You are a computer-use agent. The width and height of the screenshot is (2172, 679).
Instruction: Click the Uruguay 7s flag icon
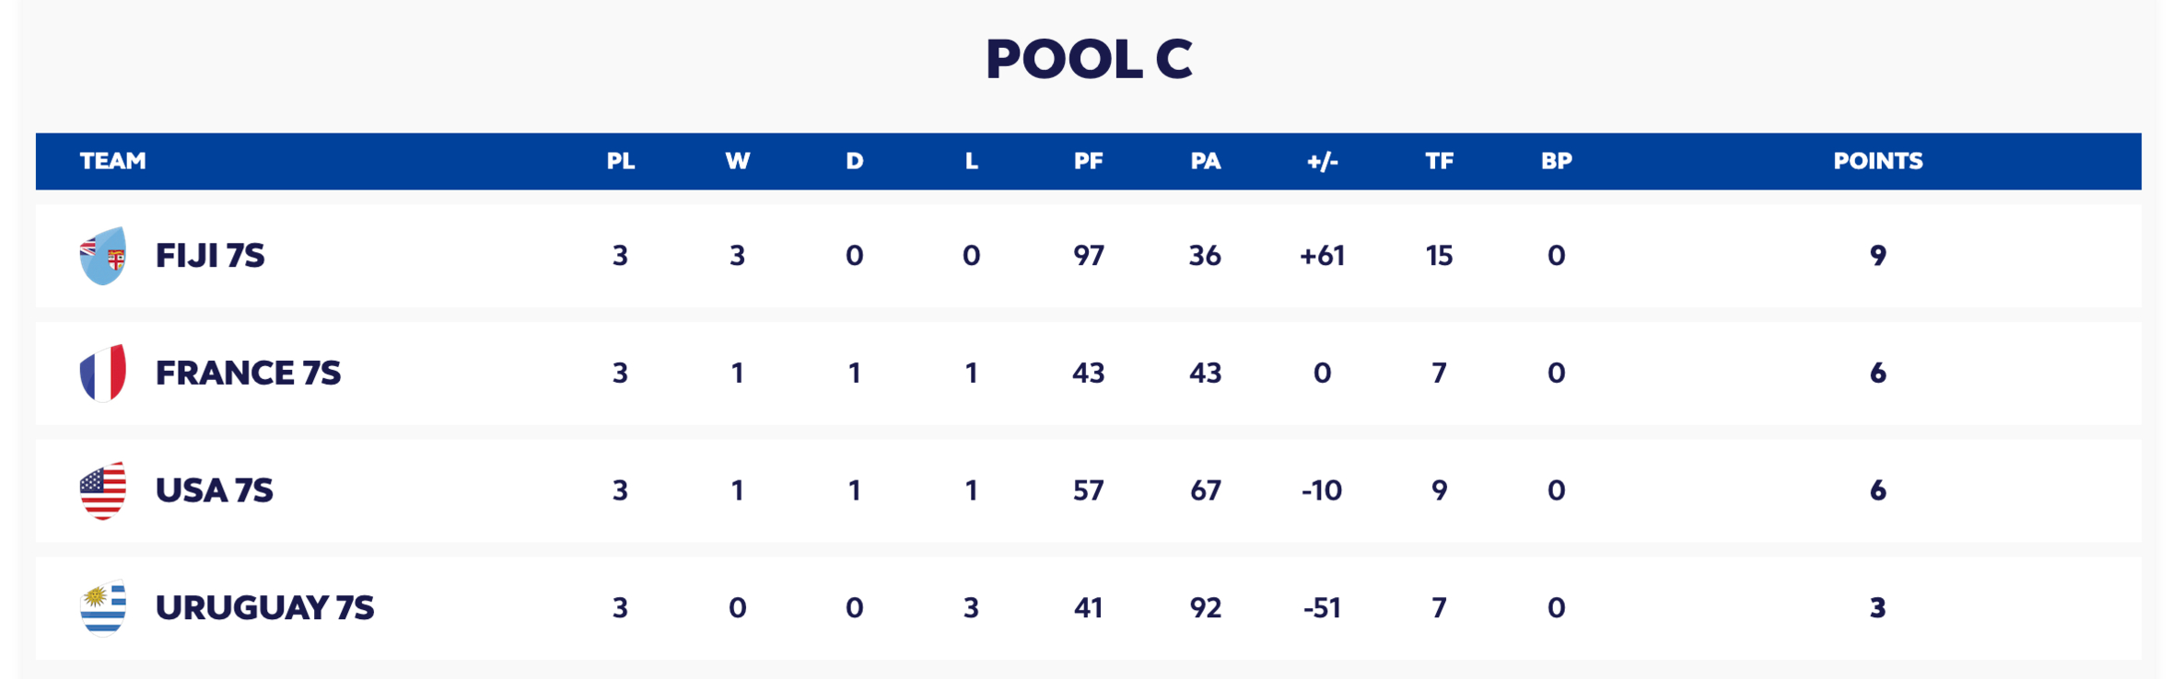click(x=103, y=608)
